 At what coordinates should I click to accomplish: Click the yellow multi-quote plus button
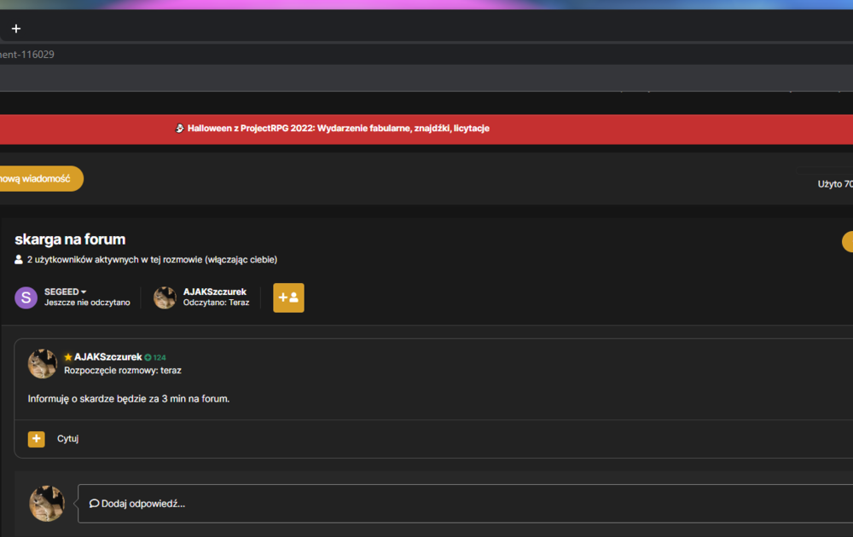click(37, 439)
